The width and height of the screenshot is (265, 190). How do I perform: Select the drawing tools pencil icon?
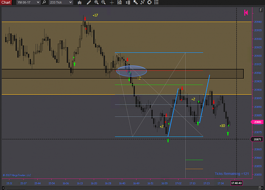point(89,3)
